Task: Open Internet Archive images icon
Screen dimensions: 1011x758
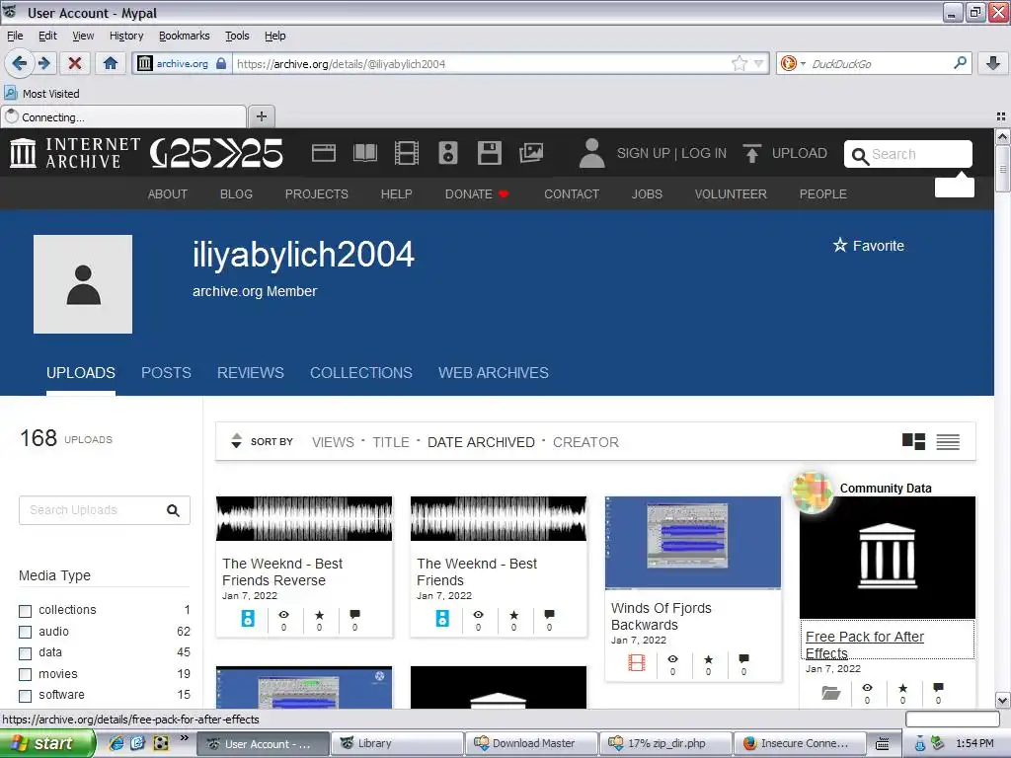Action: (531, 153)
